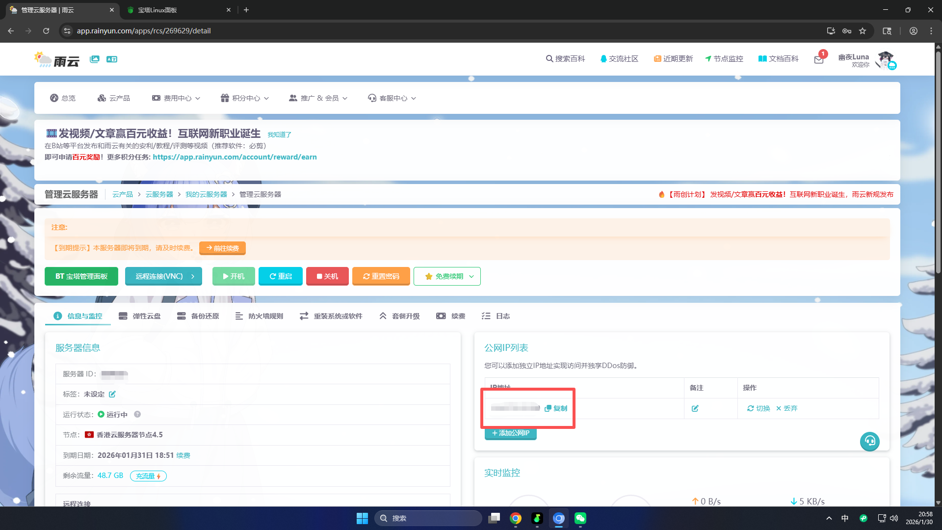
Task: Expand the 积分中心 dropdown menu
Action: tap(245, 98)
